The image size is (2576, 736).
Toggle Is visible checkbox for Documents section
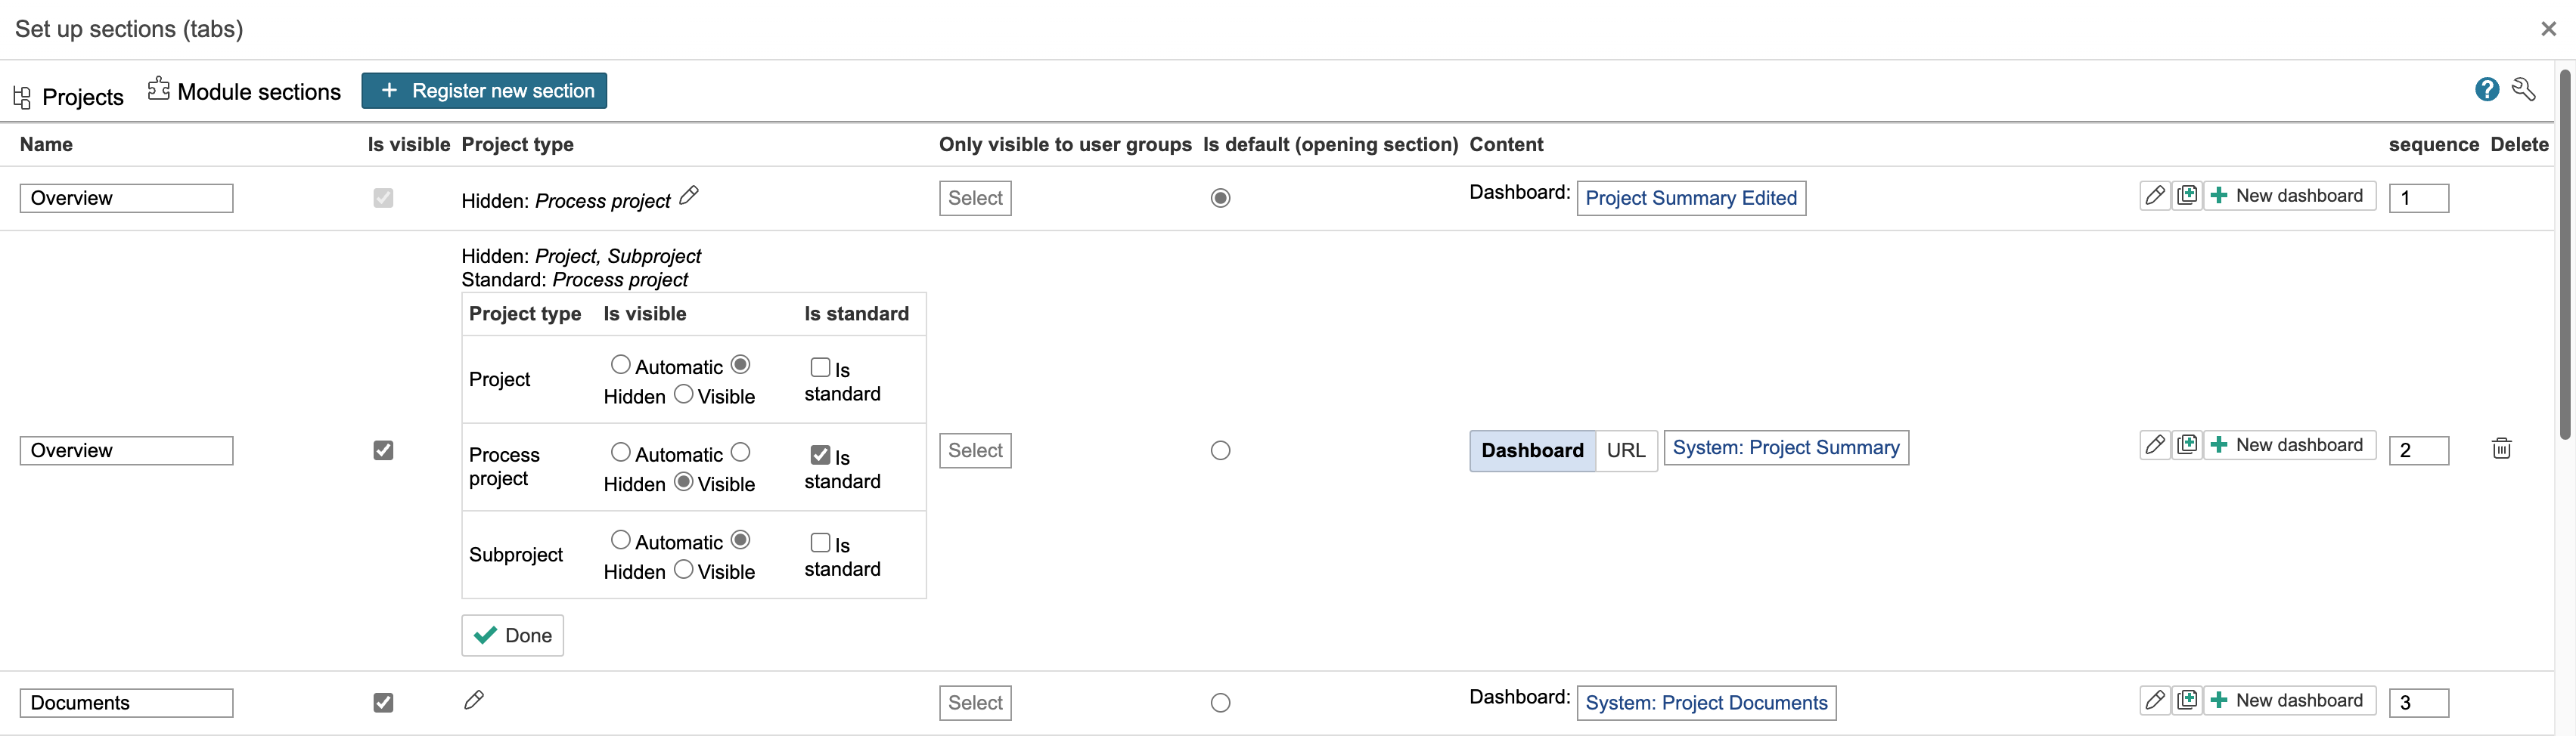[x=383, y=703]
